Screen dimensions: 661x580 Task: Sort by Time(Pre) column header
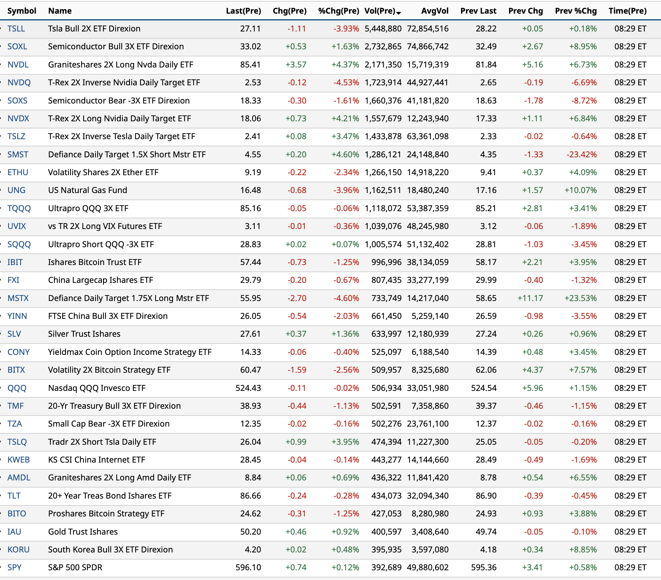pos(627,11)
